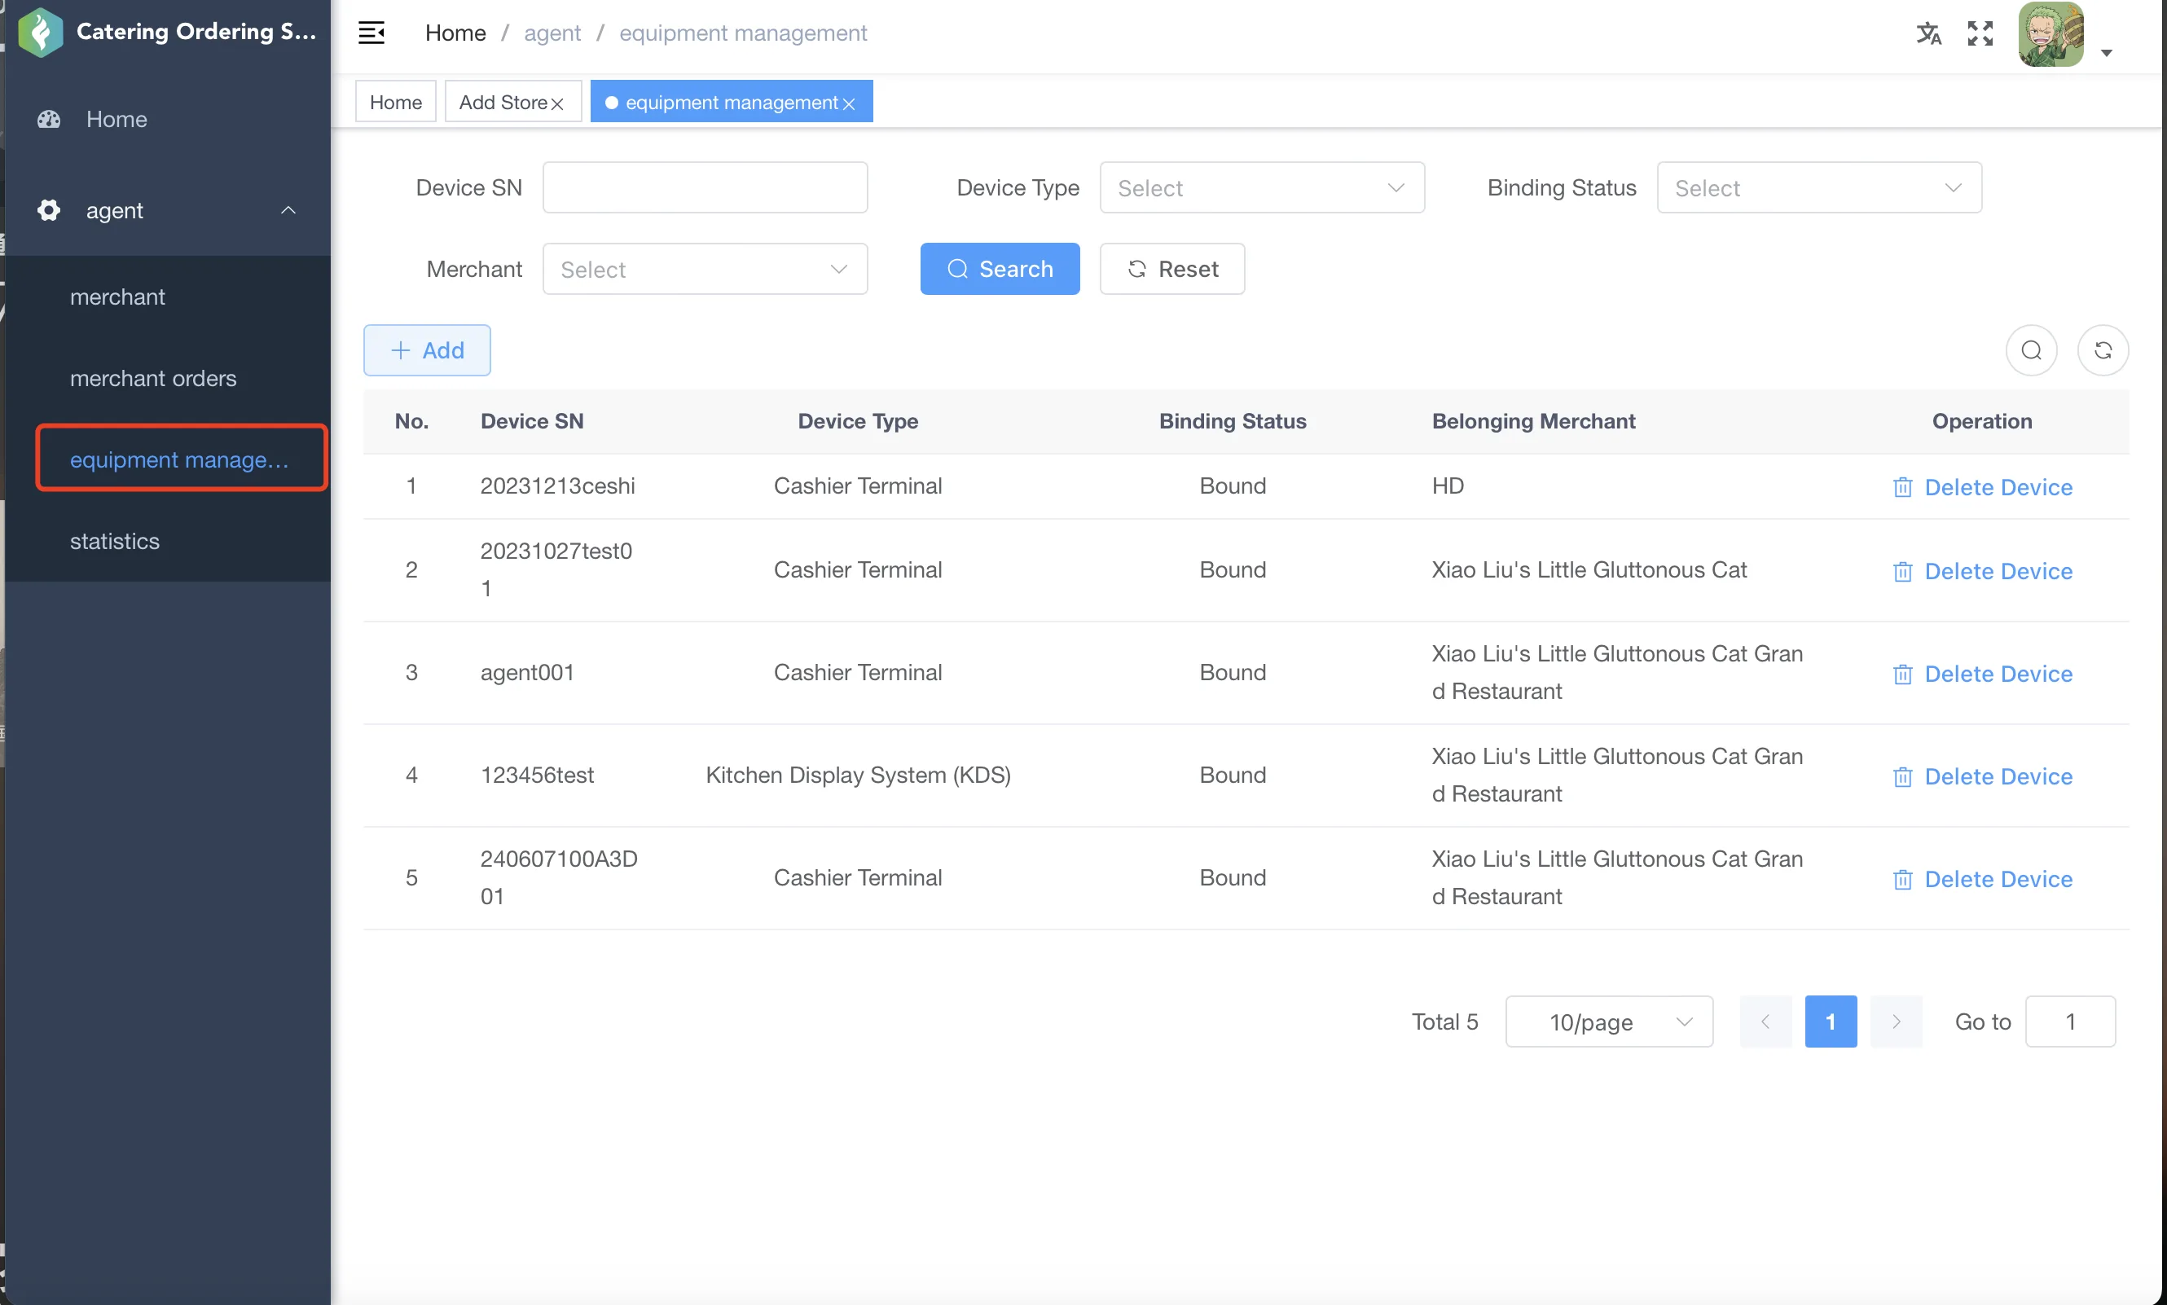2167x1305 pixels.
Task: Click device SN 20231213ceshi
Action: [x=557, y=486]
